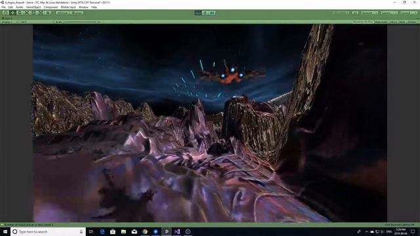Viewport: 420px width, 236px height.
Task: Click the Auto Generate Lighting status text
Action: point(400,225)
